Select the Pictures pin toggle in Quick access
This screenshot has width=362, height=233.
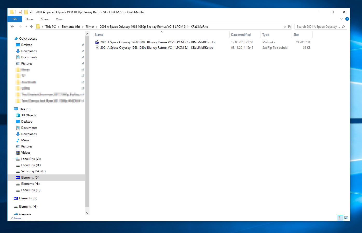[83, 63]
